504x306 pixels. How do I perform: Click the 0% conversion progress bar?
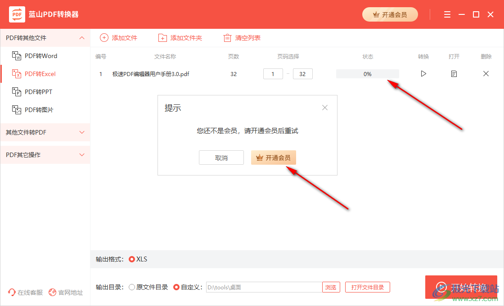click(367, 74)
